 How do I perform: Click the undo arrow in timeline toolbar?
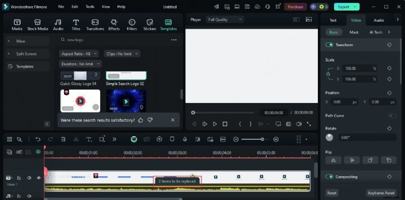tap(38, 139)
